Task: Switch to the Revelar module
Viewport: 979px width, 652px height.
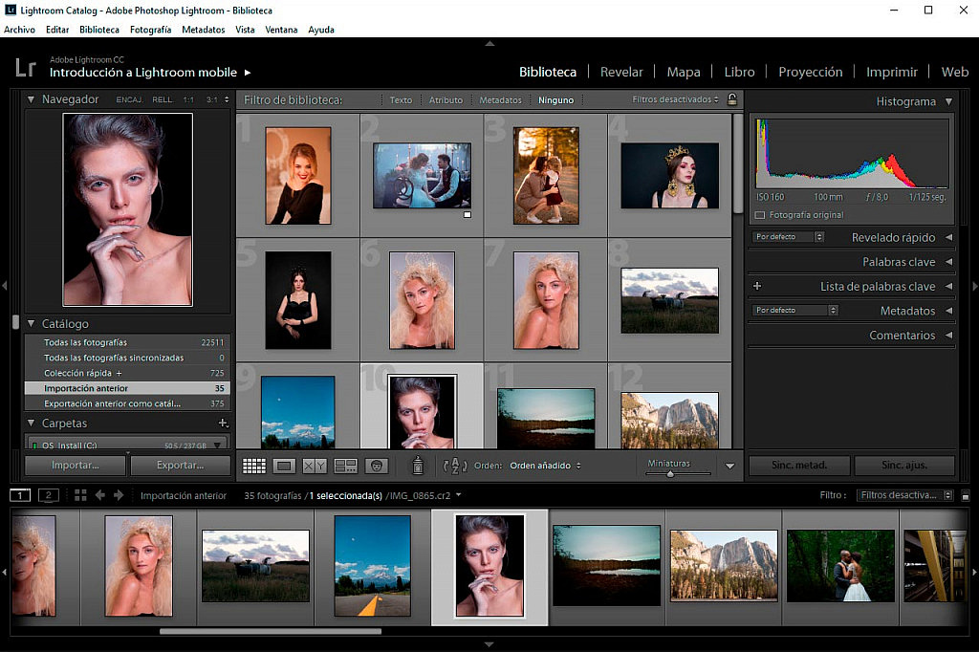Action: point(621,72)
